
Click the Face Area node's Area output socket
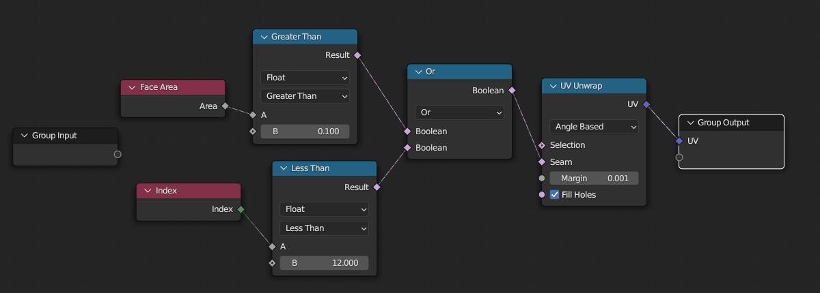[225, 106]
